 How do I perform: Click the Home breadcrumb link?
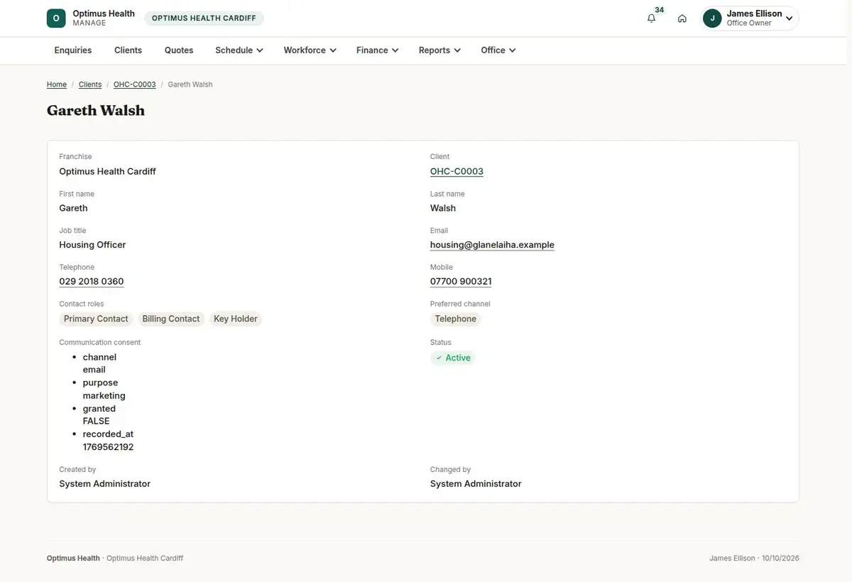pos(57,84)
